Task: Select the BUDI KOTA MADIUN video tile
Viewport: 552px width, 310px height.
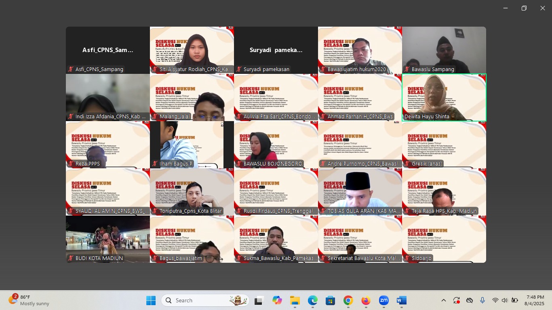Action: click(x=108, y=239)
